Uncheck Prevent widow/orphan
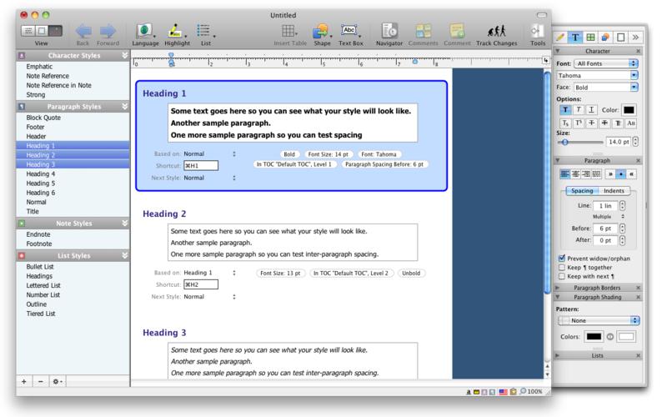 pyautogui.click(x=561, y=259)
